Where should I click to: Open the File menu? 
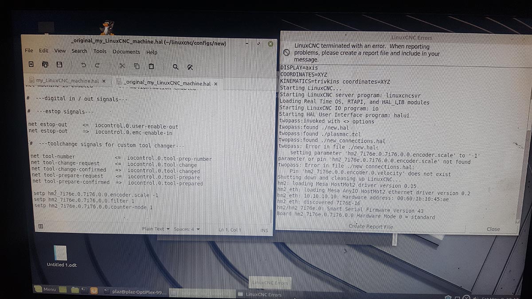pos(29,50)
